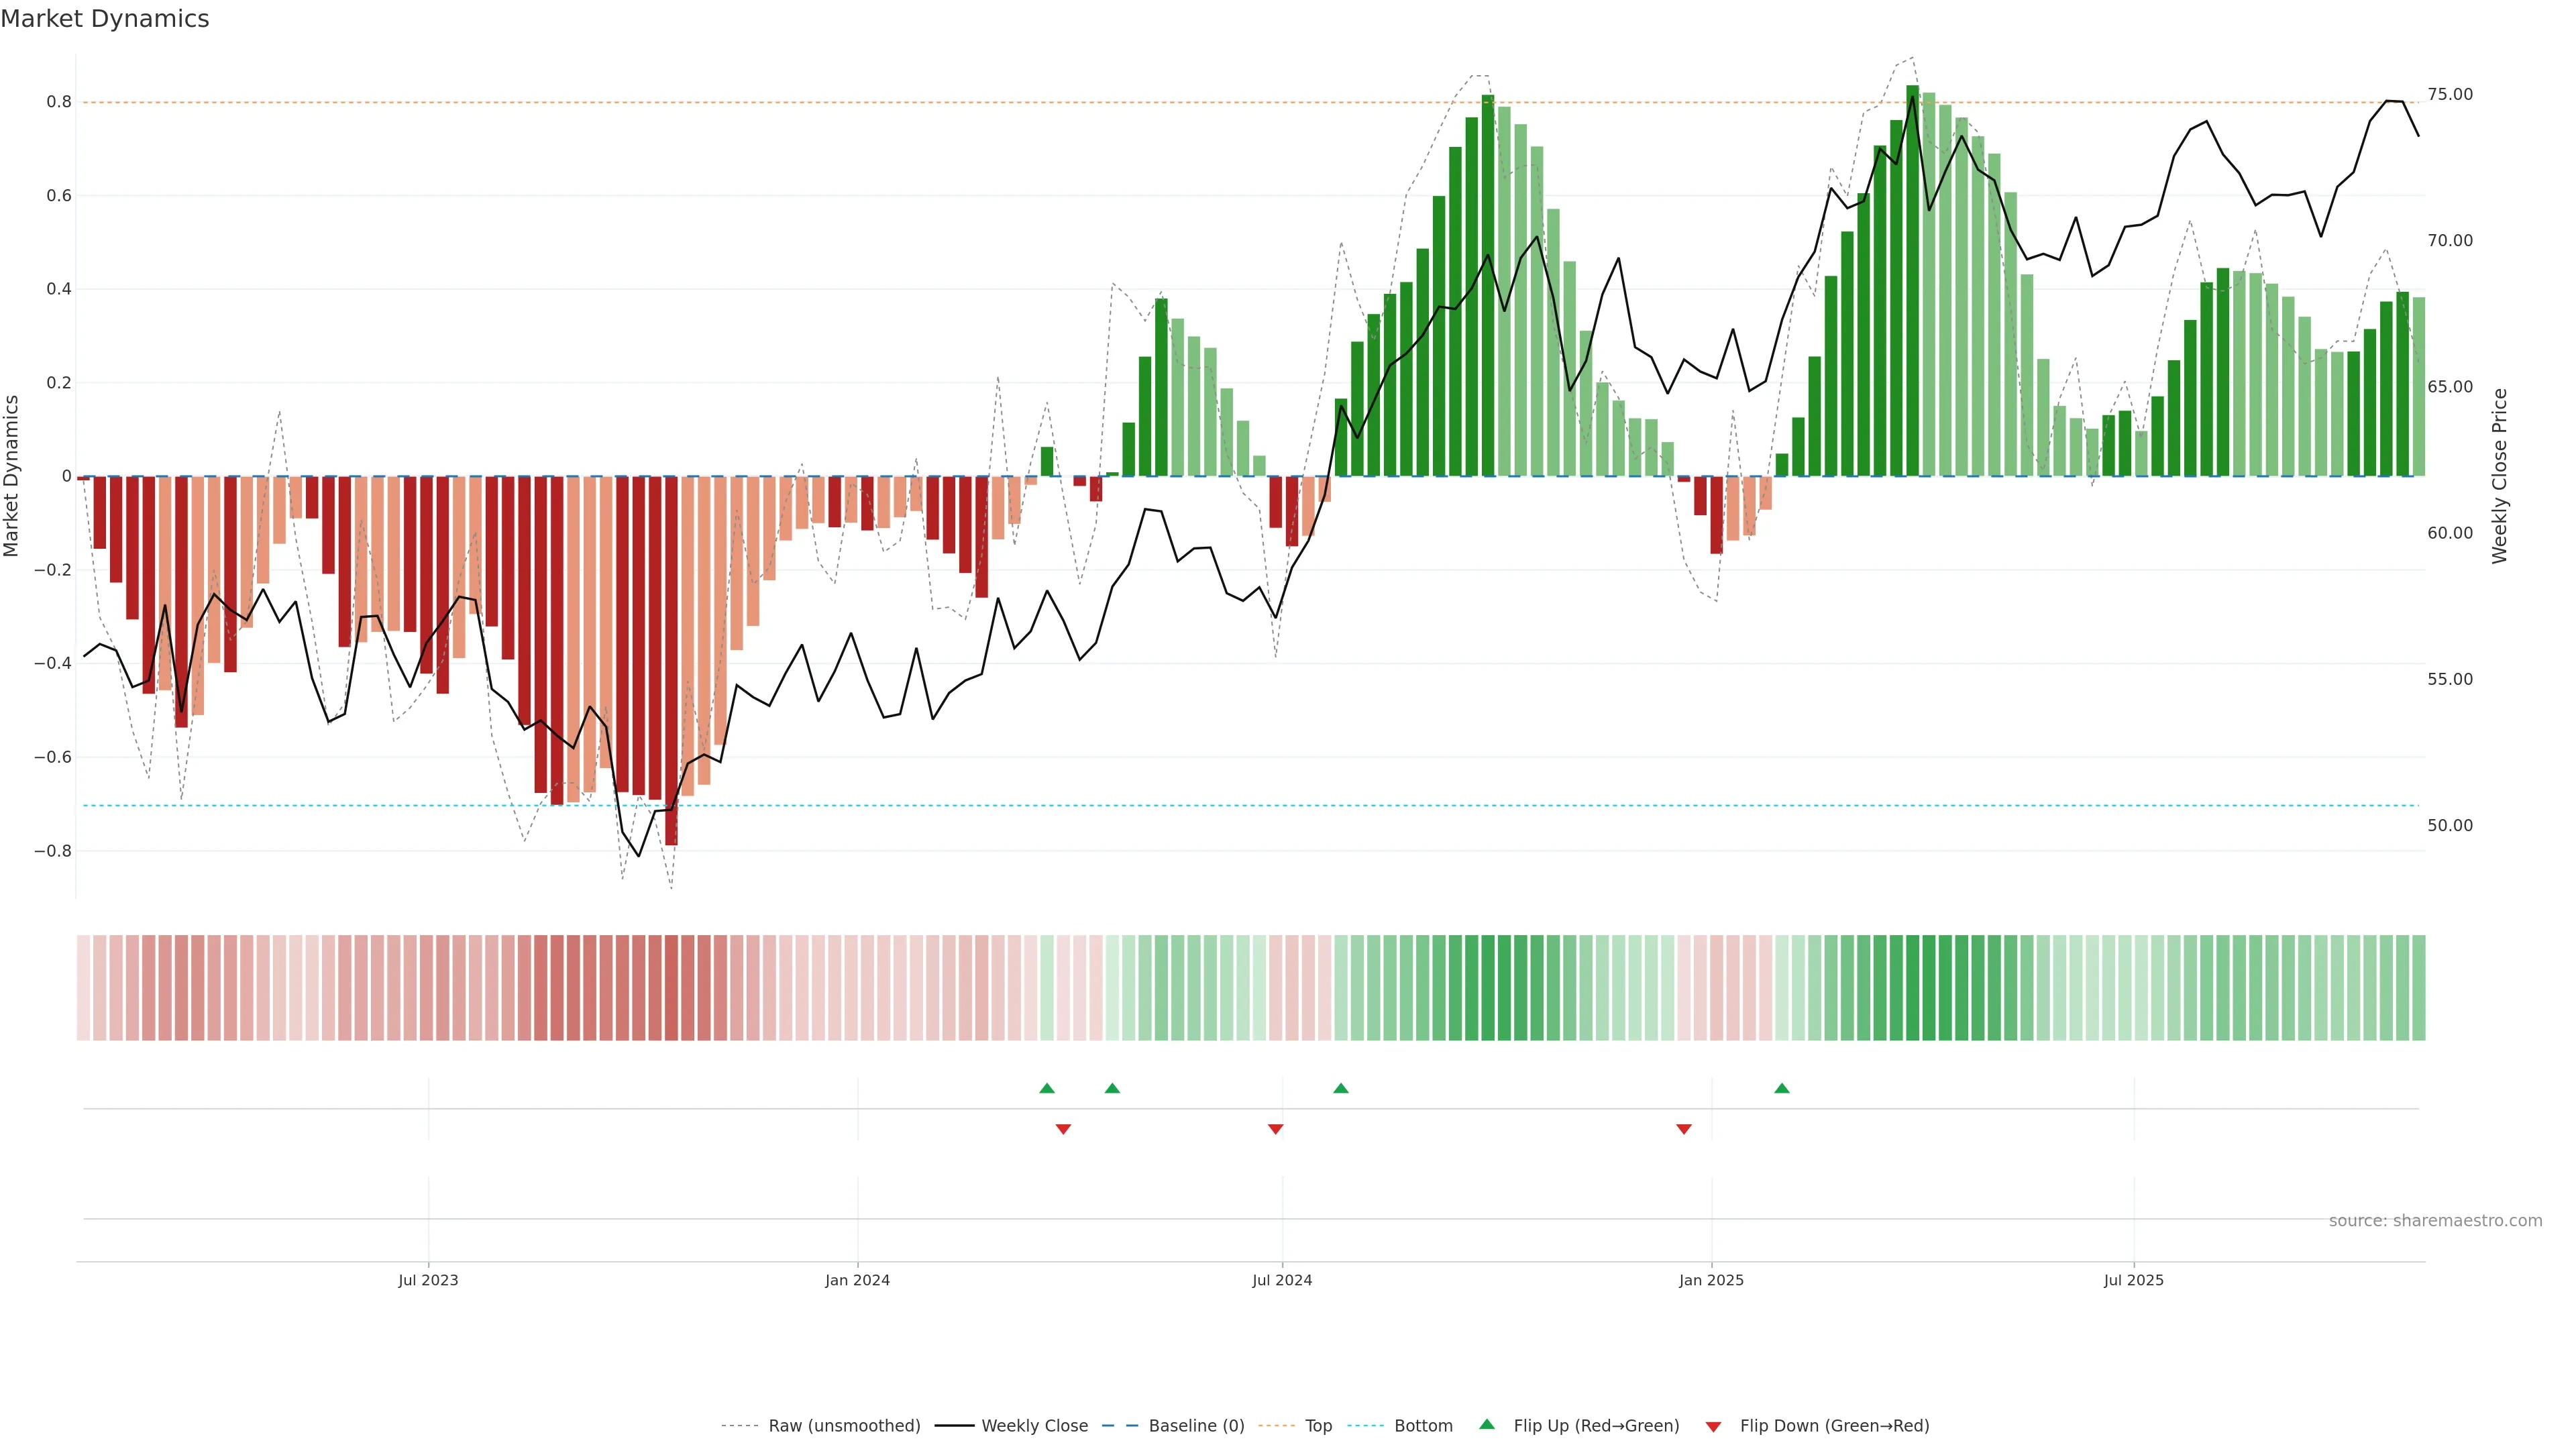Hide the Top threshold line via the legend
The height and width of the screenshot is (1449, 2576).
pyautogui.click(x=1318, y=1426)
